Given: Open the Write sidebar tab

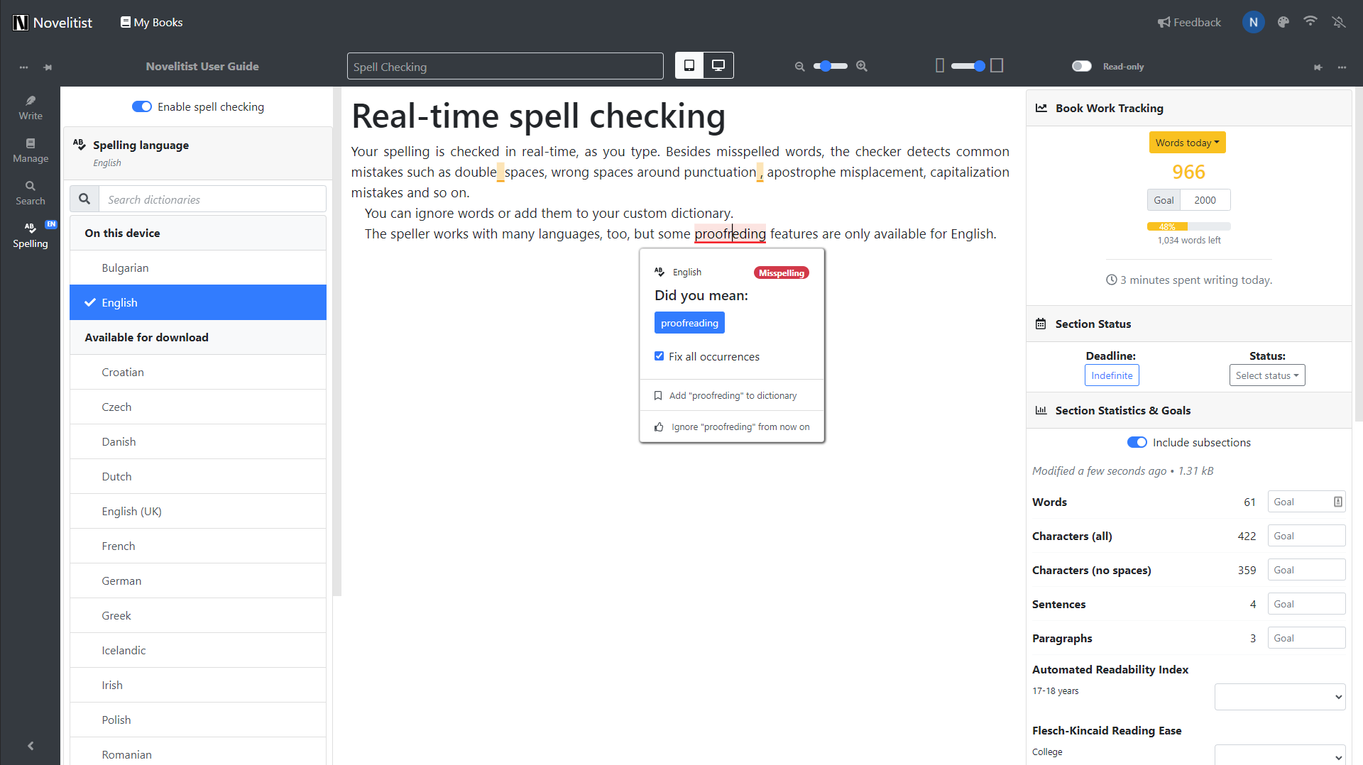Looking at the screenshot, I should (31, 108).
